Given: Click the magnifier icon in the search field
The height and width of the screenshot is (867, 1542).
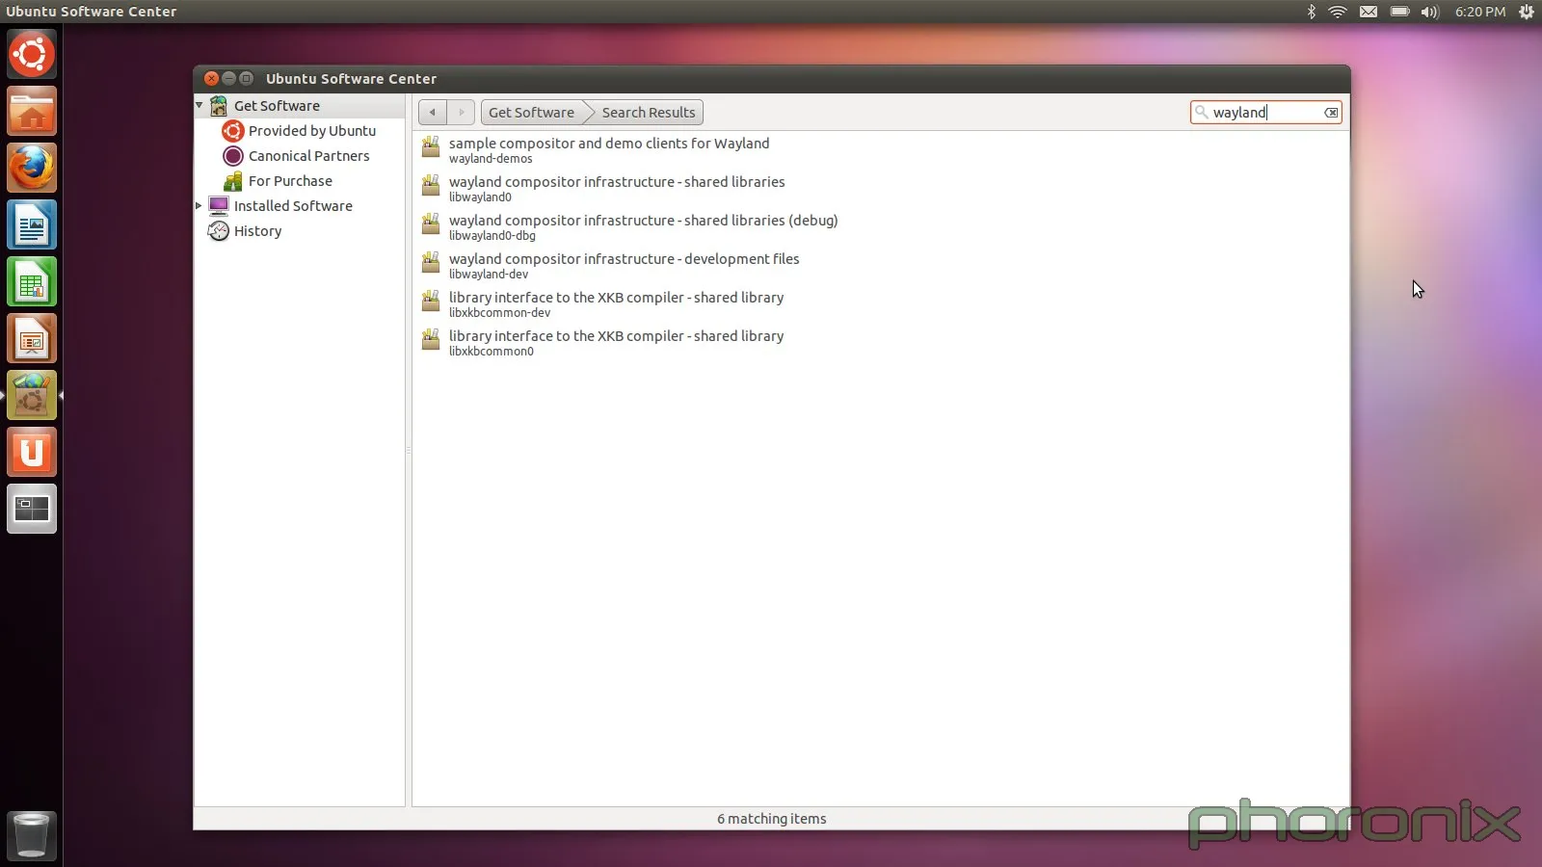Looking at the screenshot, I should 1202,113.
